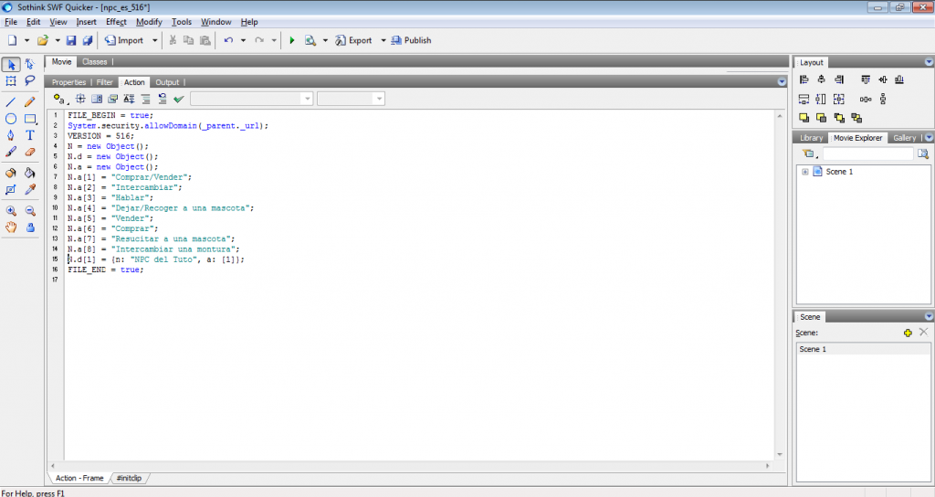Image resolution: width=935 pixels, height=497 pixels.
Task: Click the Publish button
Action: [x=411, y=40]
